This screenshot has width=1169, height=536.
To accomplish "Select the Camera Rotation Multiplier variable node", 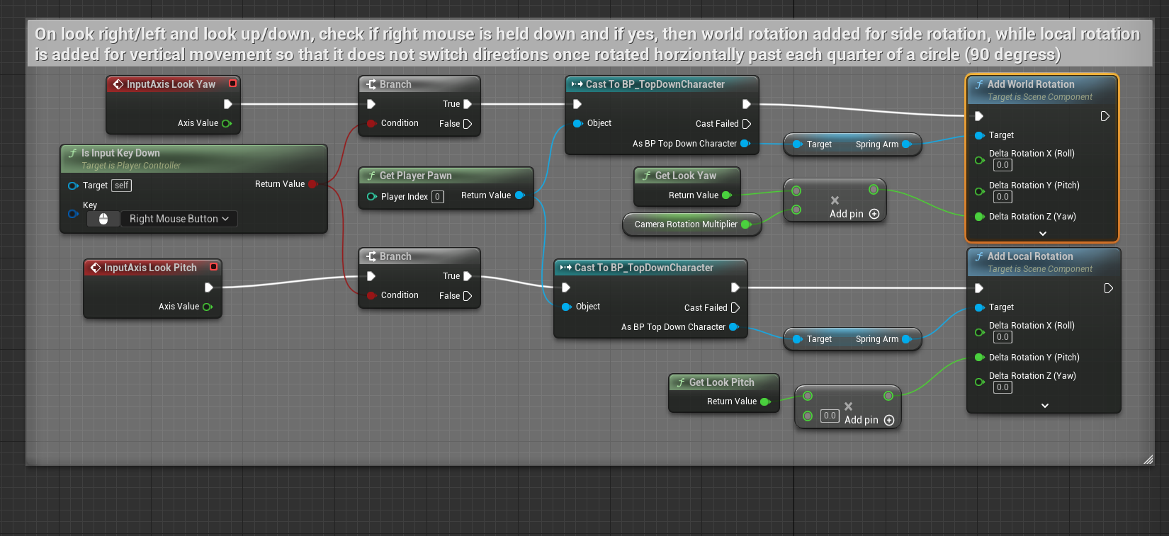I will coord(686,224).
